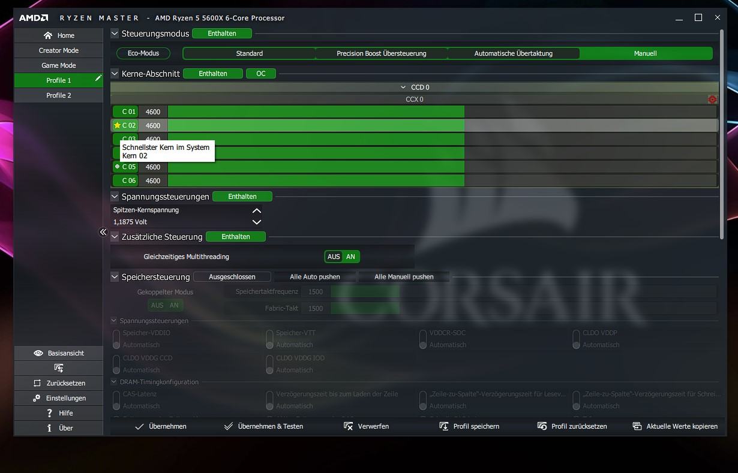Viewport: 738px width, 473px height.
Task: Select Precision Boost Übersteuerung mode
Action: 382,53
